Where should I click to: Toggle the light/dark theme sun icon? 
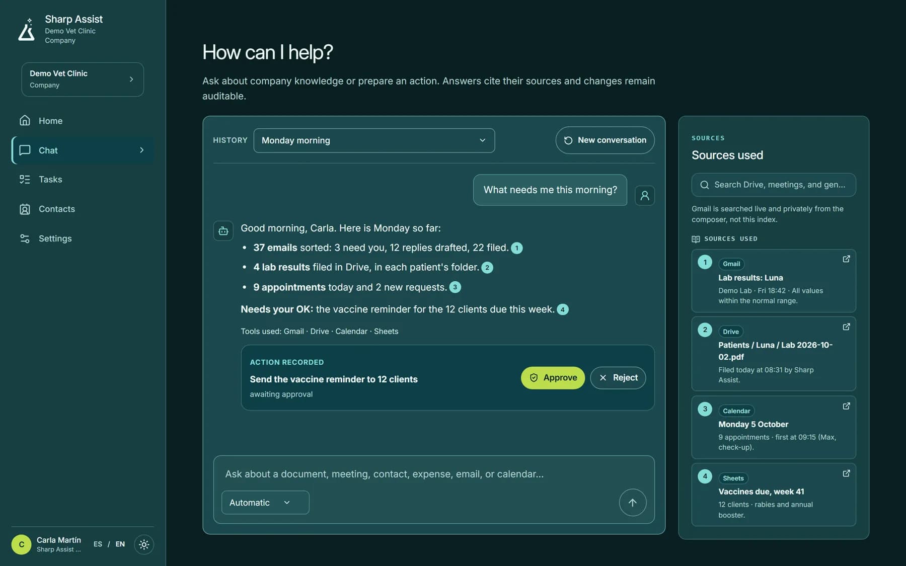click(144, 544)
